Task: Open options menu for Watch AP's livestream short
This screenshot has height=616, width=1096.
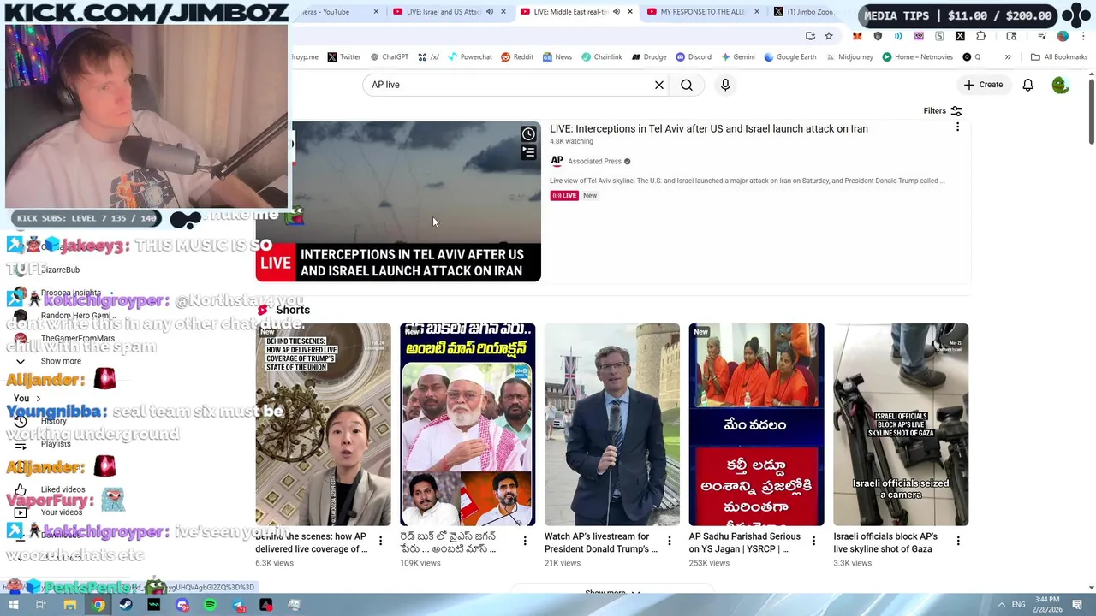Action: [670, 541]
